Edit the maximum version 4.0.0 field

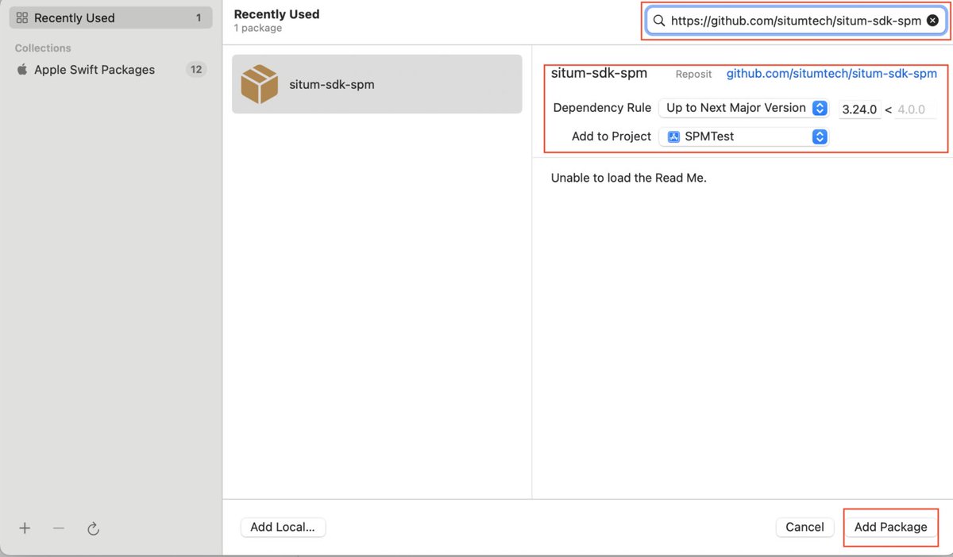pyautogui.click(x=916, y=109)
